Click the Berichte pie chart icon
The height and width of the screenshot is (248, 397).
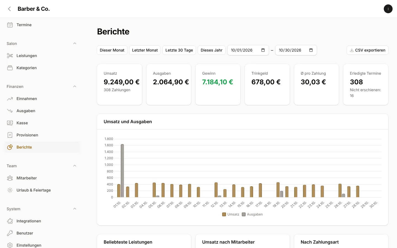(x=10, y=147)
